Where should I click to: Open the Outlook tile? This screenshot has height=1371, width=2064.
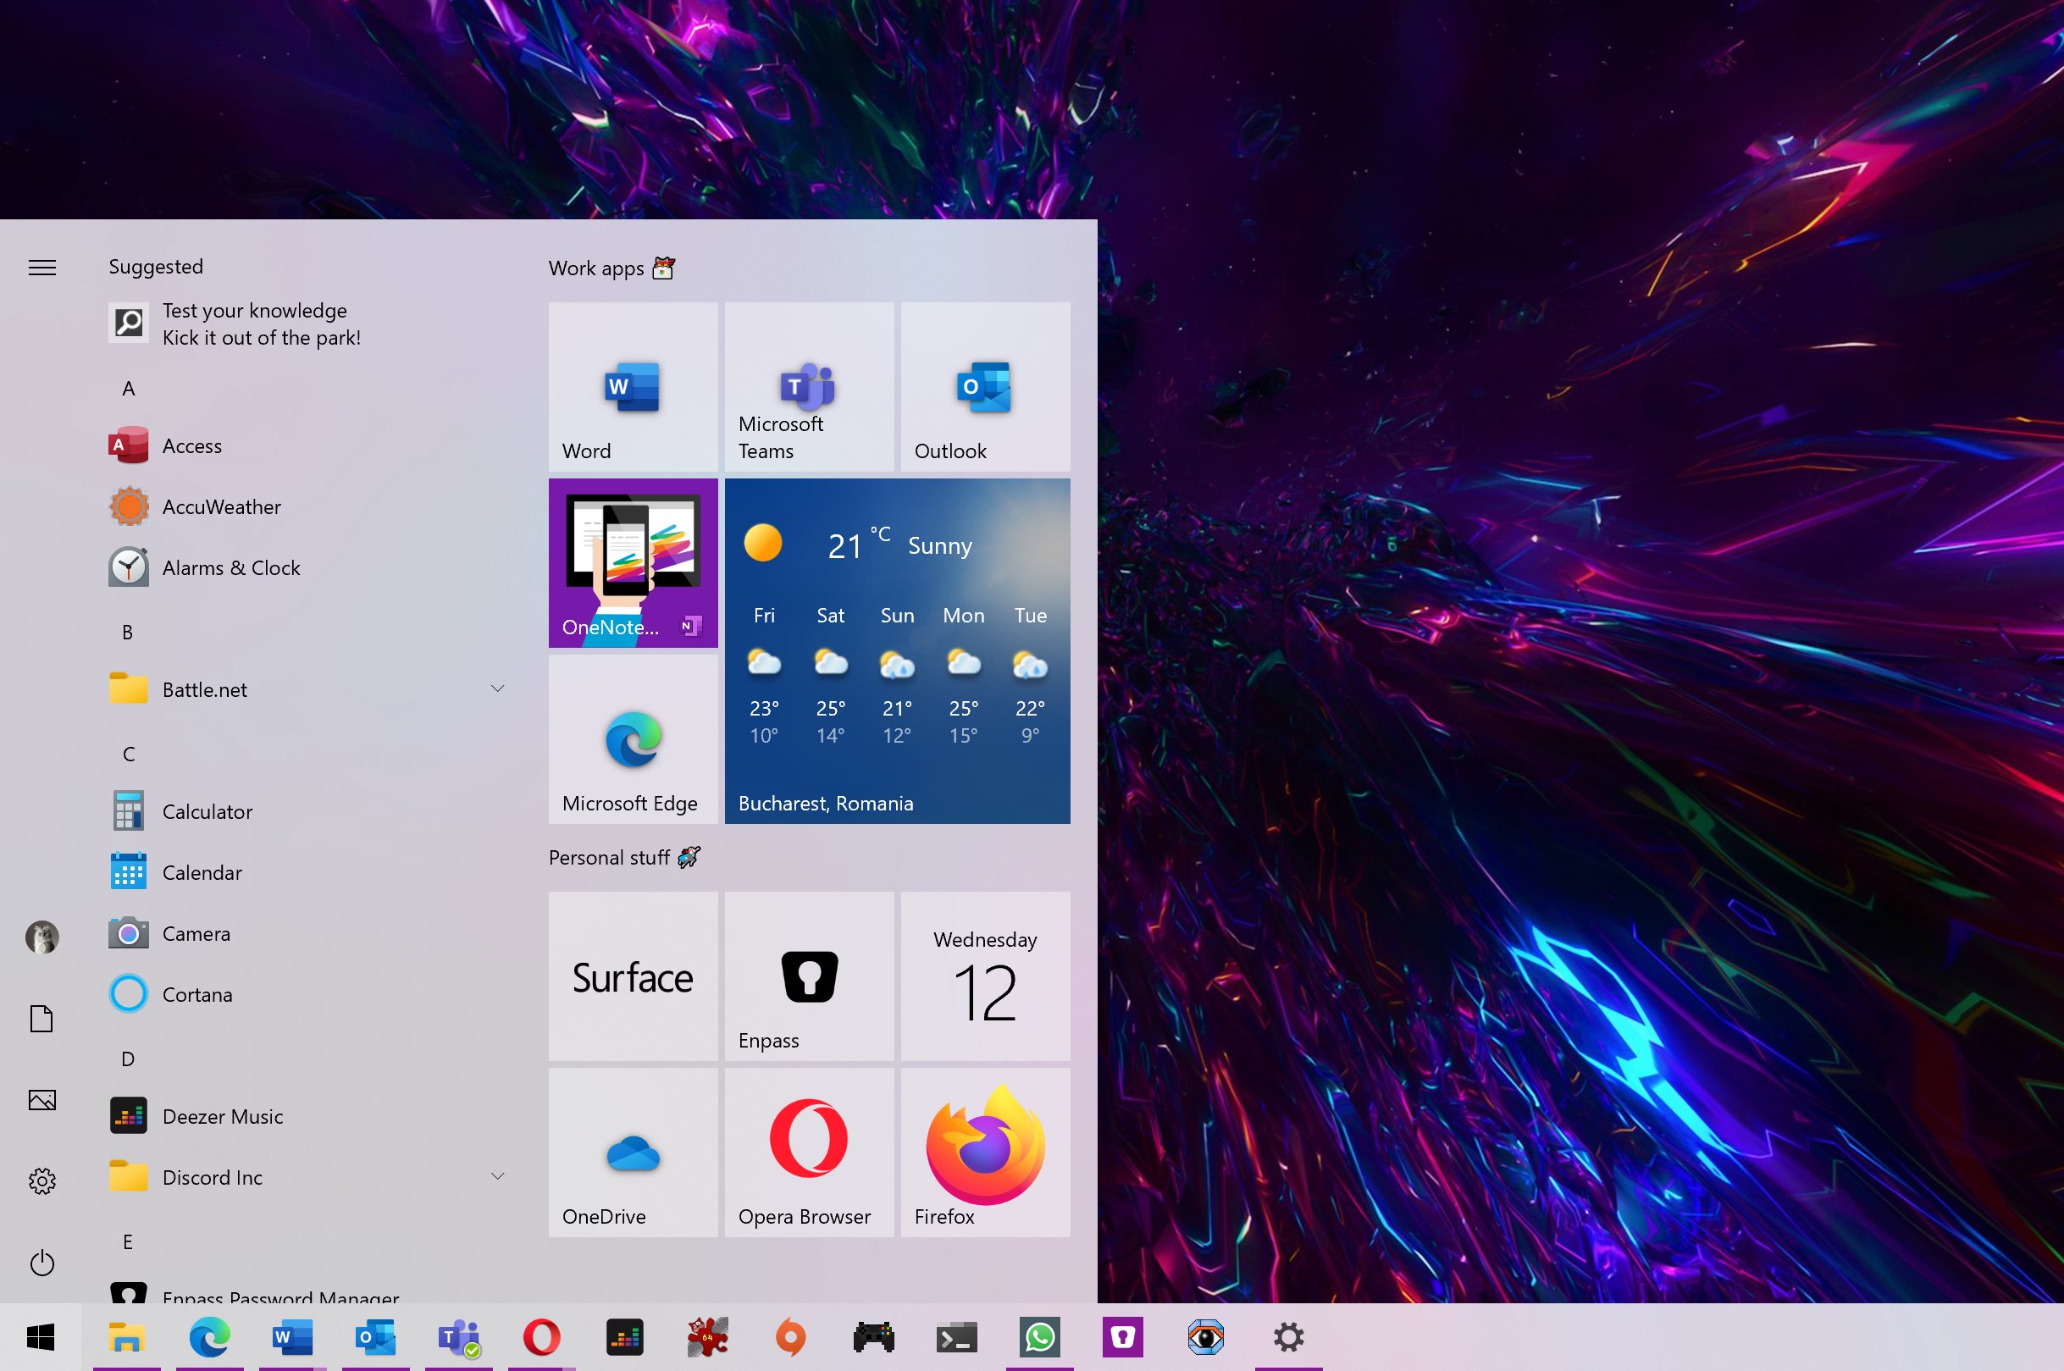click(x=986, y=386)
